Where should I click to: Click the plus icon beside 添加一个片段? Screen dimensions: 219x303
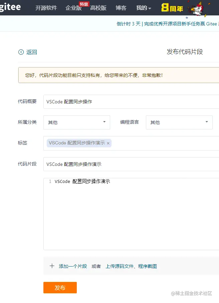point(52,266)
